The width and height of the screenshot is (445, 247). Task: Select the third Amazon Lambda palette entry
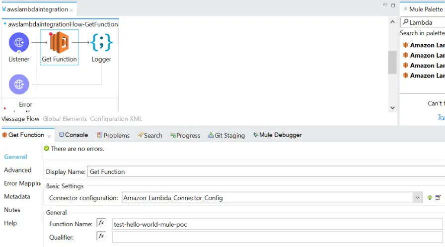pos(424,66)
